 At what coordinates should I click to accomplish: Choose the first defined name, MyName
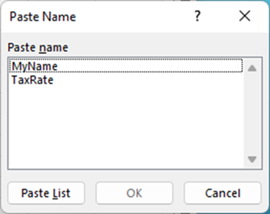coord(35,66)
